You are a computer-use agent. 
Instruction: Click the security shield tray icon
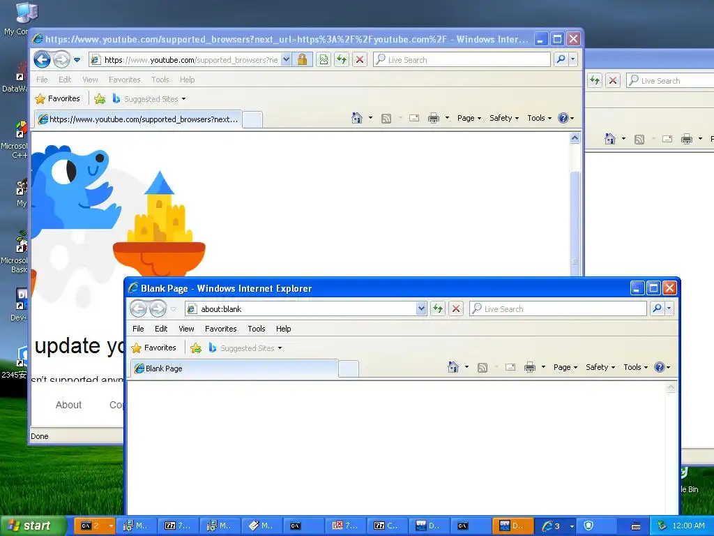[x=588, y=526]
